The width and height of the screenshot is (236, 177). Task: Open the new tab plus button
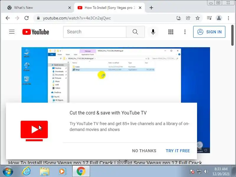click(151, 8)
